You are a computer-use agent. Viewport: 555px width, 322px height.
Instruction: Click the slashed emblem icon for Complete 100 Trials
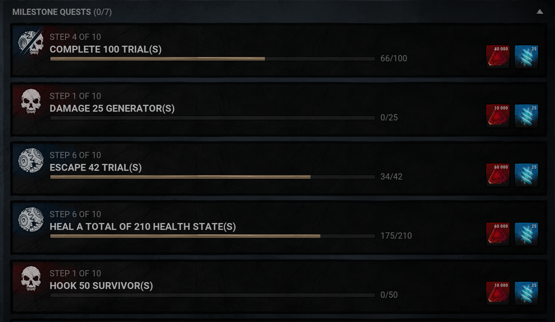tap(31, 44)
